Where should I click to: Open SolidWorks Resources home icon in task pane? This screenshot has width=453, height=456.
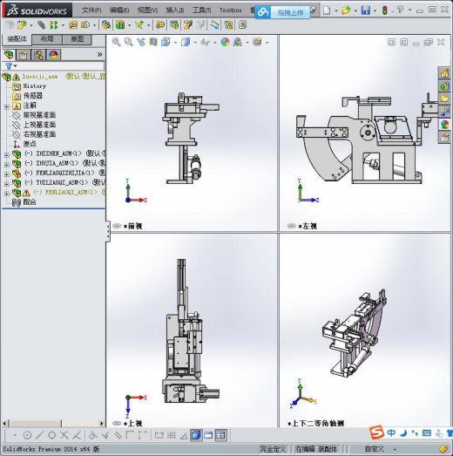tap(444, 73)
